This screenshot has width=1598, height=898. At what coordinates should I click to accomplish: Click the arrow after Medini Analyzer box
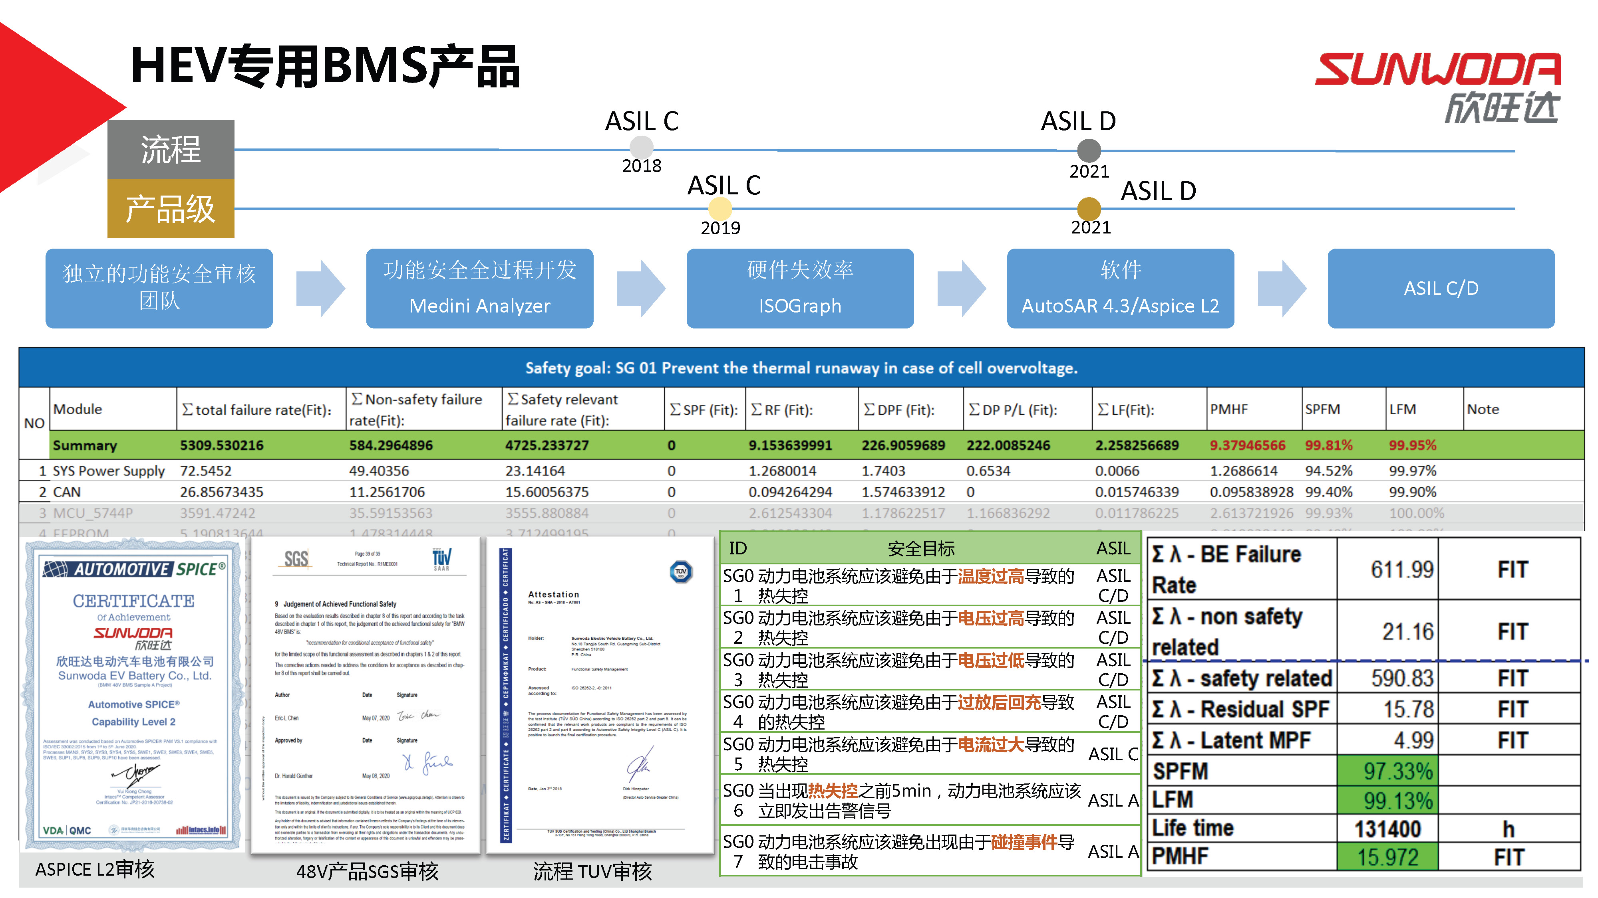[641, 288]
